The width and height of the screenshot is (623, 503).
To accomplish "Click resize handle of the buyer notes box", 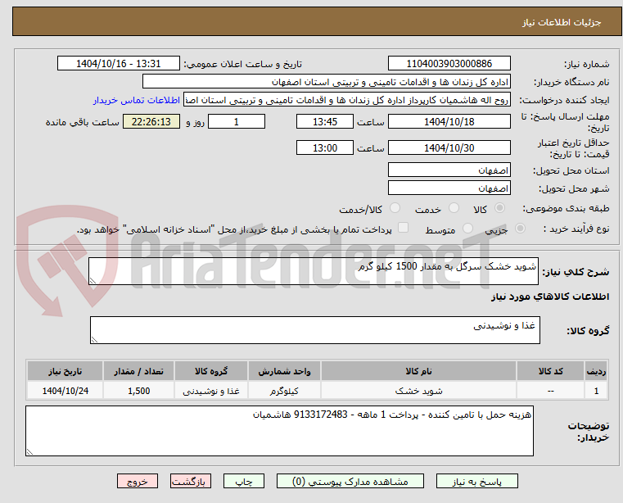I will (29, 452).
